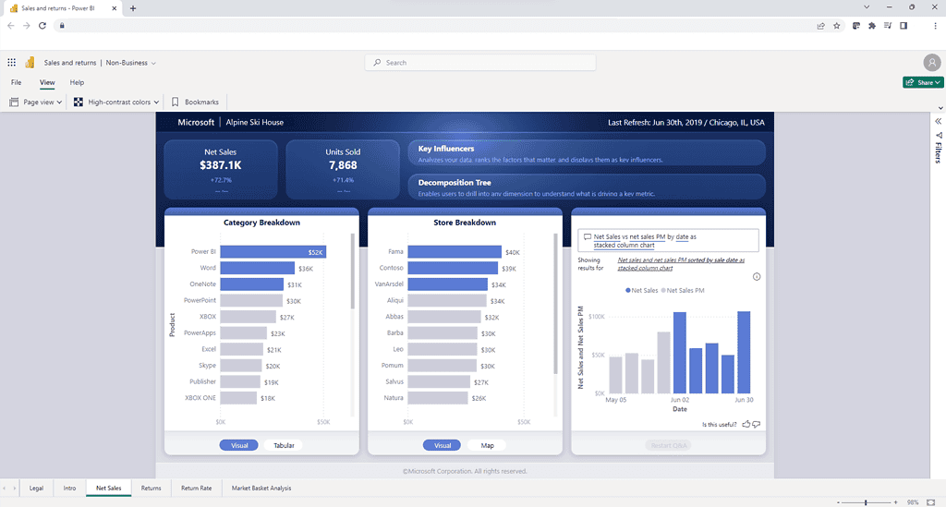Screen dimensions: 946x507
Task: Click fit to page icon
Action: [x=931, y=502]
